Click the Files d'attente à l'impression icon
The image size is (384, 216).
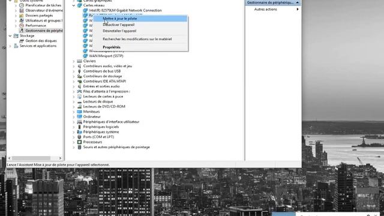(x=79, y=91)
